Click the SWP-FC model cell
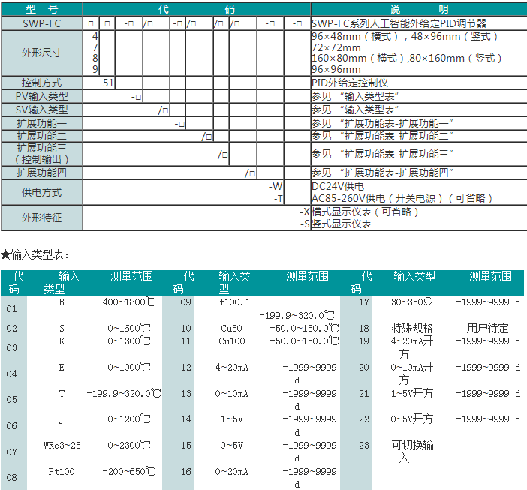Image resolution: width=527 pixels, height=490 pixels. pos(42,23)
